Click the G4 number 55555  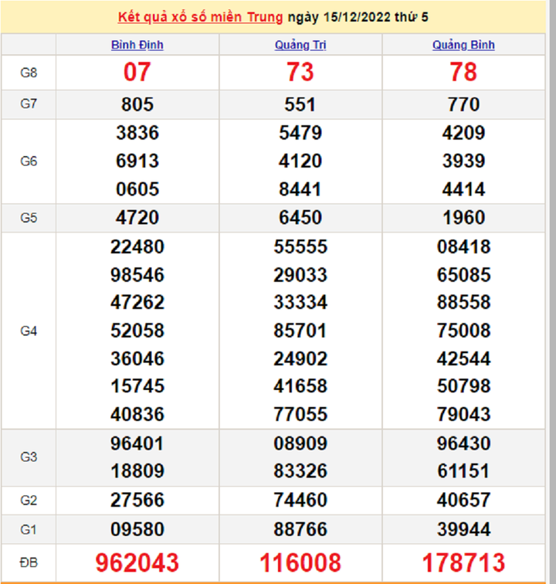click(300, 247)
